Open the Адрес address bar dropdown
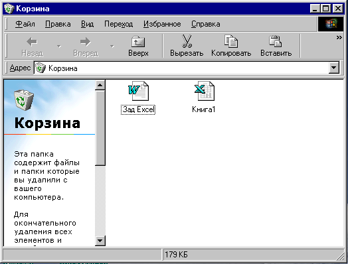Screen dimensions: 348x264 pyautogui.click(x=334, y=68)
